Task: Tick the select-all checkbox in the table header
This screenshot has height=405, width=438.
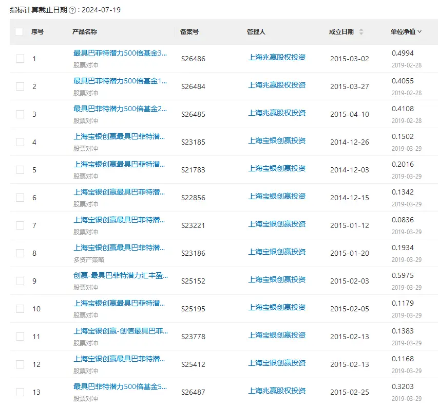Action: click(x=20, y=32)
